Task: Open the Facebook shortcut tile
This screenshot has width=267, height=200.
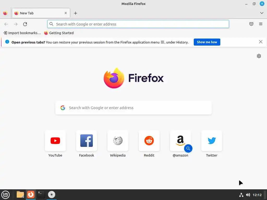Action: click(x=87, y=141)
